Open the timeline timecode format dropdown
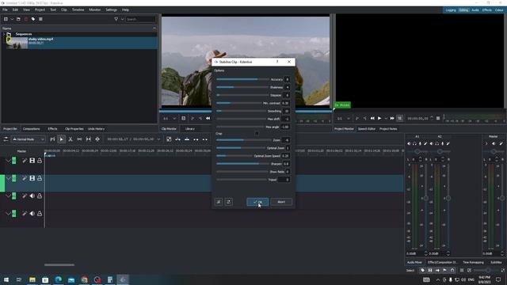The width and height of the screenshot is (507, 285). coord(158,139)
